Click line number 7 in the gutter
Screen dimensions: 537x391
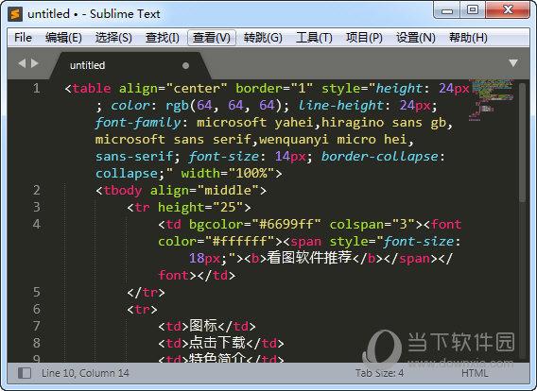[37, 326]
